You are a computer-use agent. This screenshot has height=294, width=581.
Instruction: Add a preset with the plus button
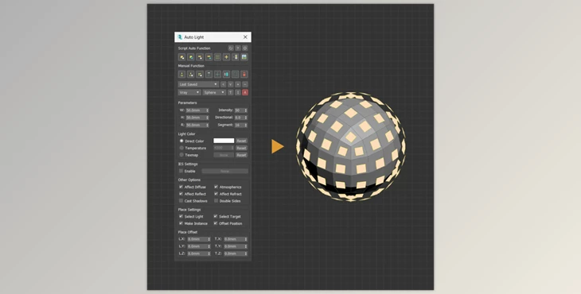238,84
